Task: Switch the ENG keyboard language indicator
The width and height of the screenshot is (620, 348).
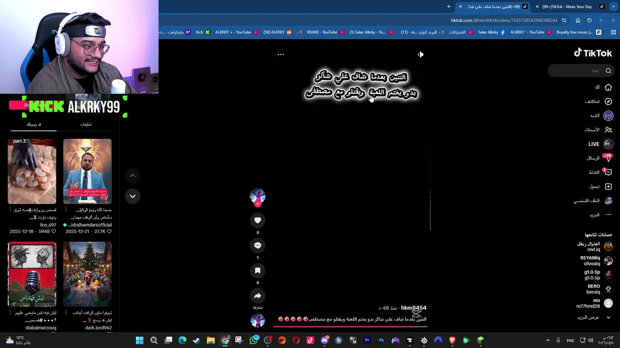Action: 571,340
